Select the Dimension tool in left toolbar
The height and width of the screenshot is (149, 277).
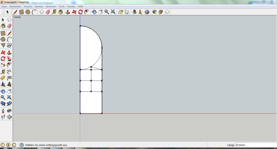pos(9,72)
